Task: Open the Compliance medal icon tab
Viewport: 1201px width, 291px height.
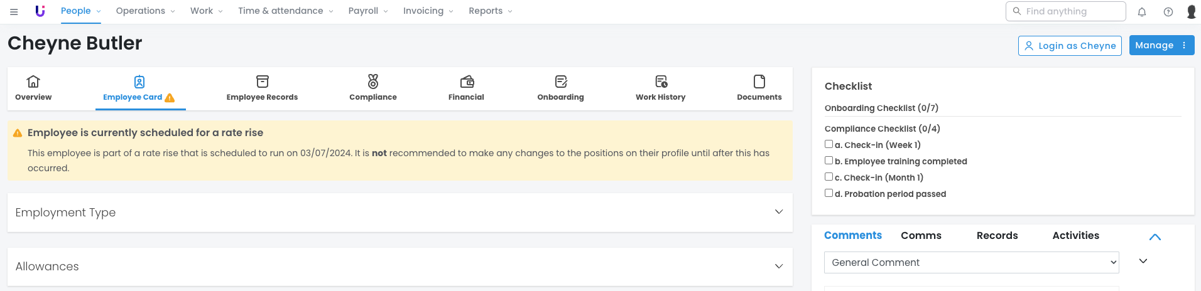Action: coord(372,82)
